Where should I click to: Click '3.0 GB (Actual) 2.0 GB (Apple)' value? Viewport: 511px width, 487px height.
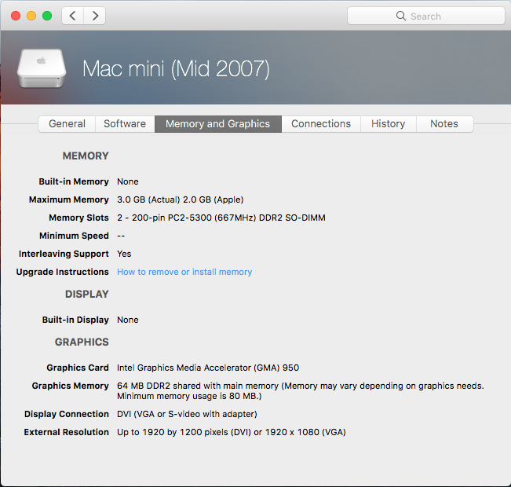(181, 200)
